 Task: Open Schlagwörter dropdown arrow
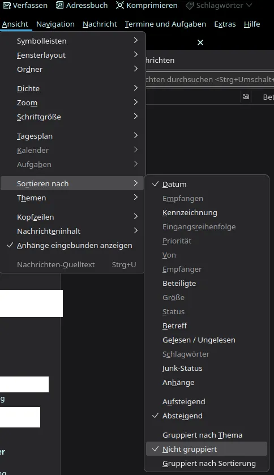(249, 5)
